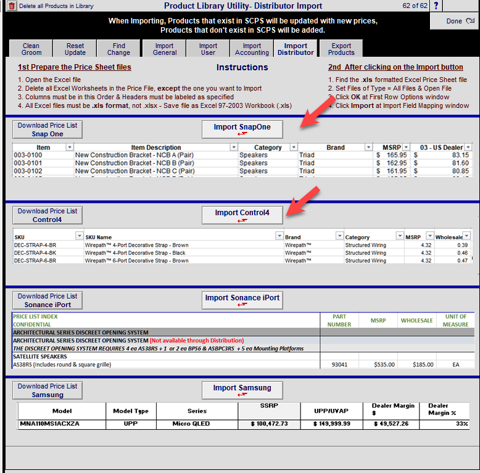
Task: Click the $ 149,999.99 UPP/UVAP cell
Action: pos(331,424)
